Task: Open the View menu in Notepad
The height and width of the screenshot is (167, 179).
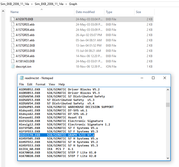Action: click(x=52, y=84)
